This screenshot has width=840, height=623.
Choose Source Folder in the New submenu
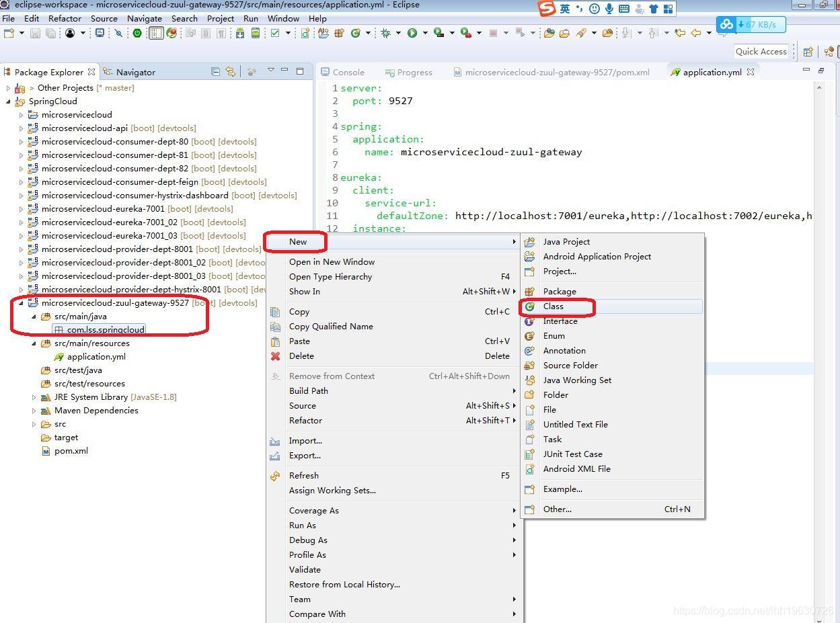coord(612,366)
